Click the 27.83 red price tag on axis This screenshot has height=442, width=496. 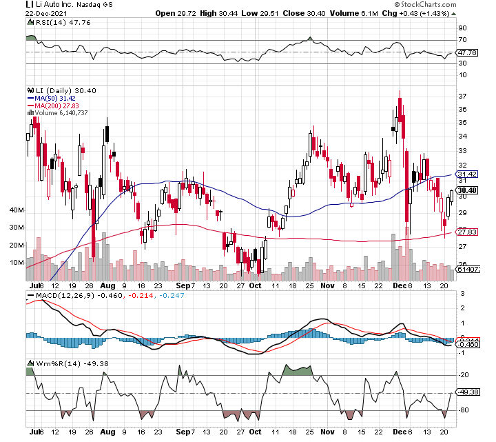pyautogui.click(x=467, y=232)
